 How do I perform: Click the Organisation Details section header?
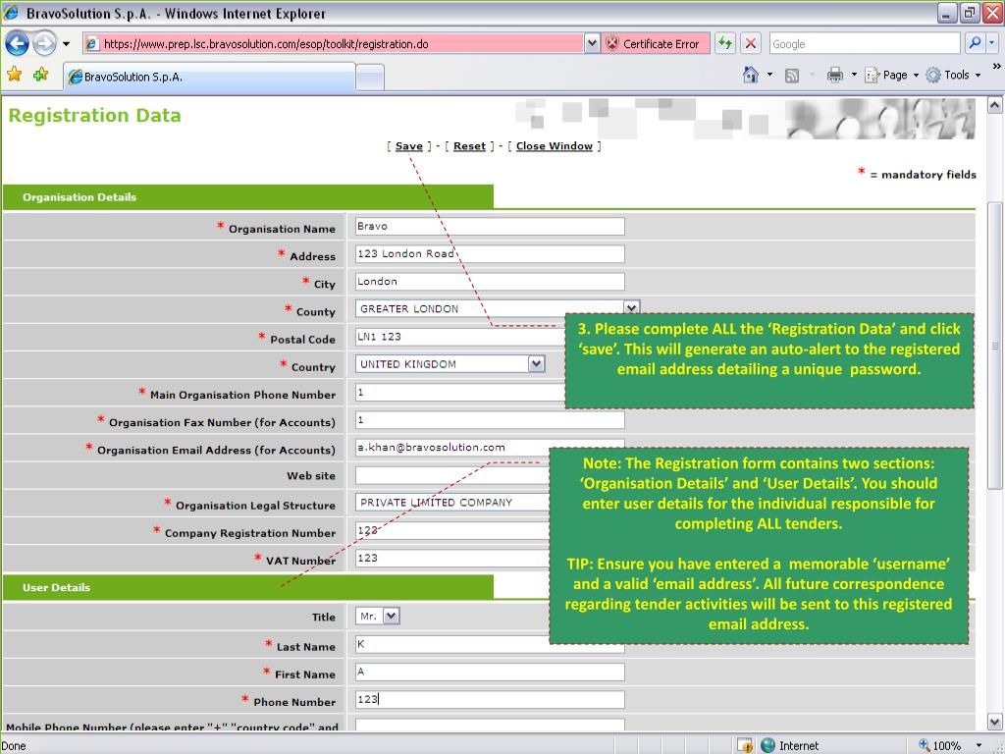[x=248, y=196]
